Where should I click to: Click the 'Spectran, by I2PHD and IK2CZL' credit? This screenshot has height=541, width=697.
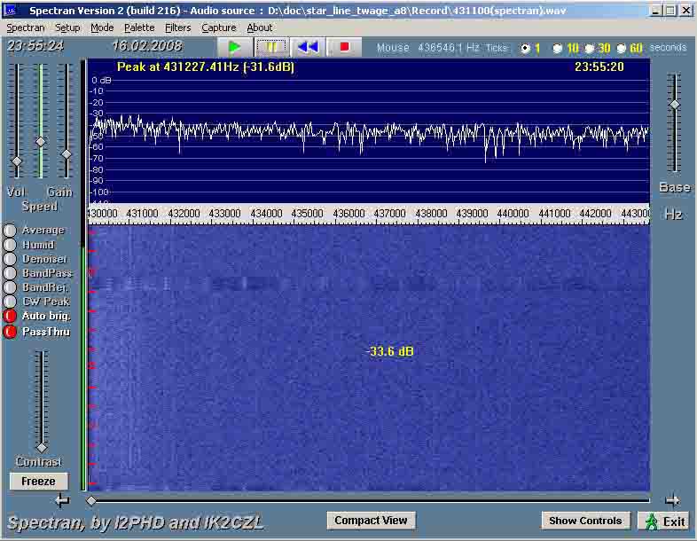[x=136, y=523]
